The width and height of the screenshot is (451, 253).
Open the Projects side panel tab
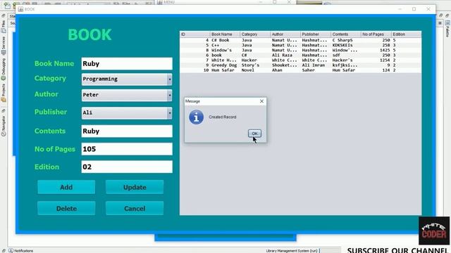(x=4, y=93)
